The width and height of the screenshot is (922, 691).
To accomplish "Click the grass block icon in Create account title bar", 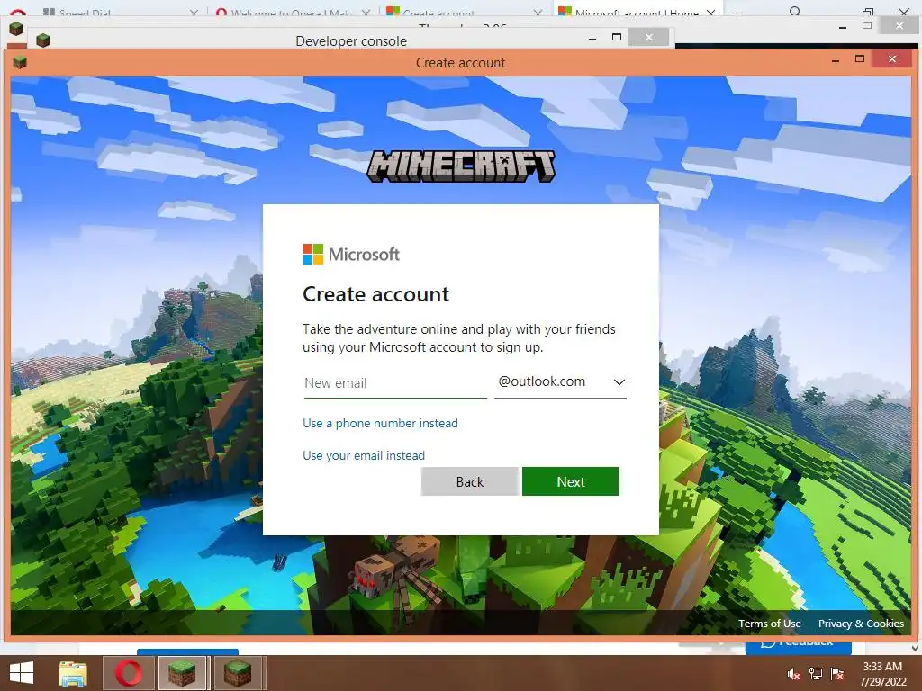I will pos(20,62).
